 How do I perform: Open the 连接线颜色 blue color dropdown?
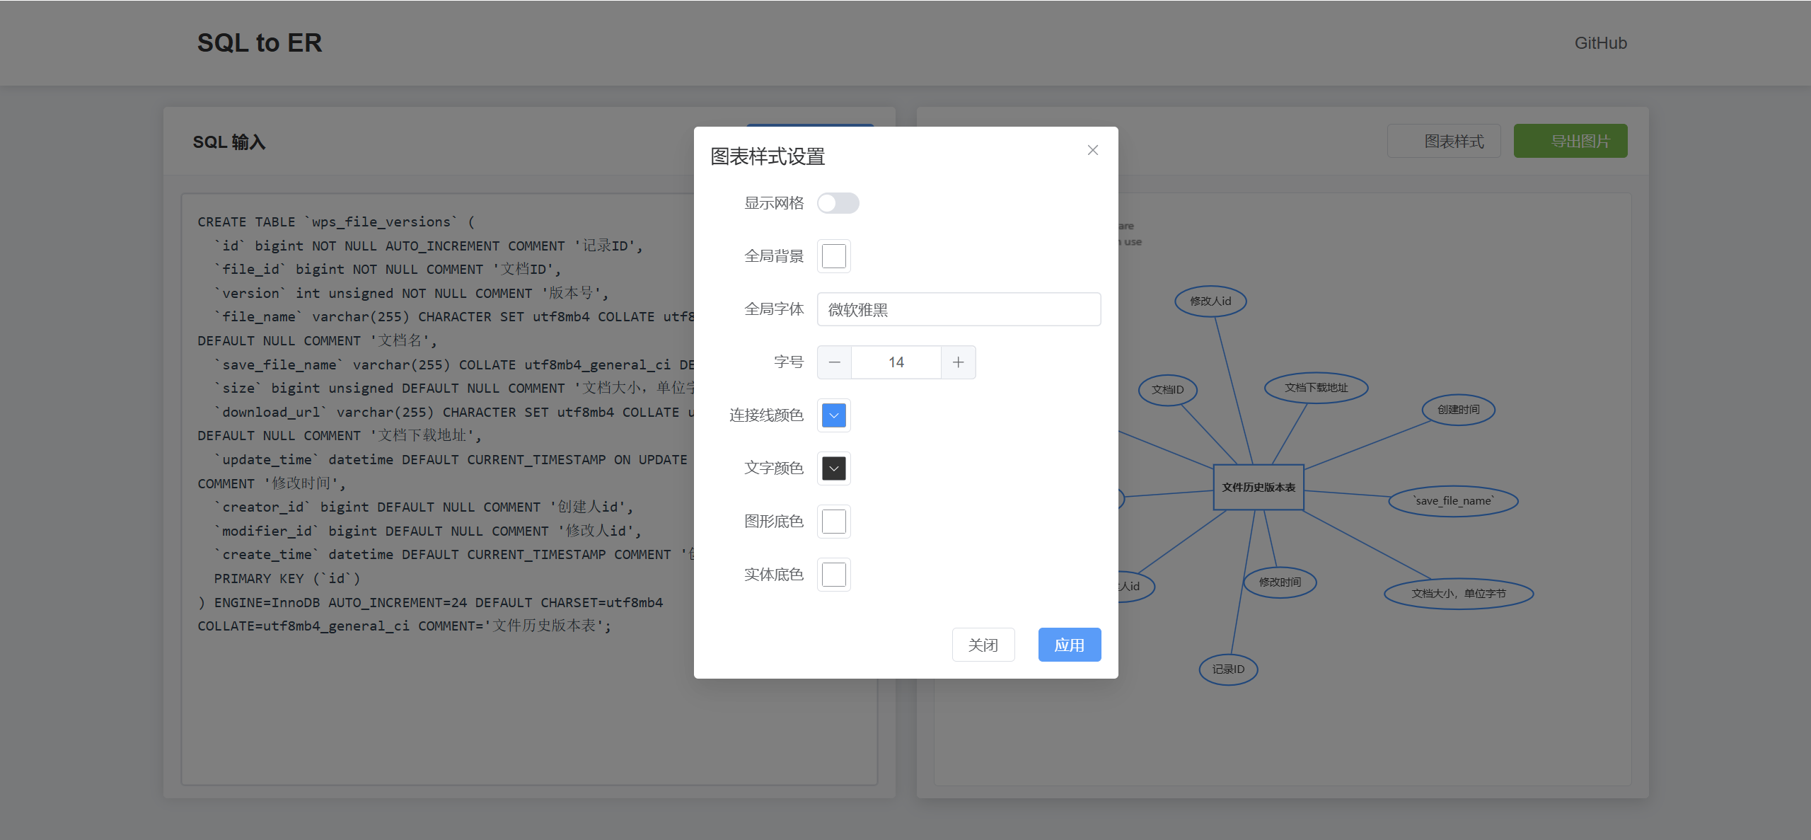pos(833,415)
